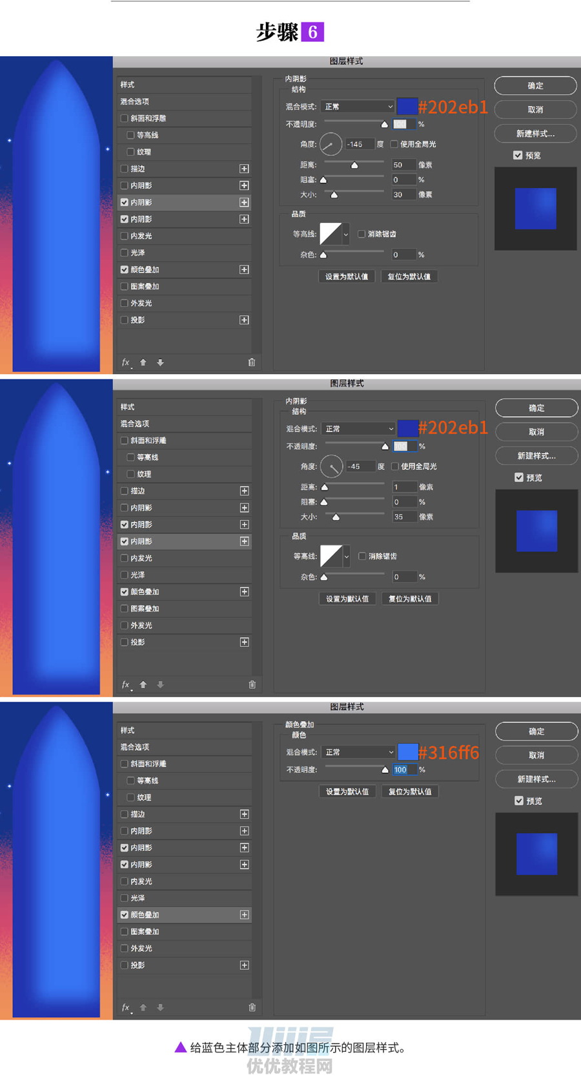
Task: Click move effect up arrow in 颜色叠加 settings dialog
Action: pyautogui.click(x=143, y=1007)
